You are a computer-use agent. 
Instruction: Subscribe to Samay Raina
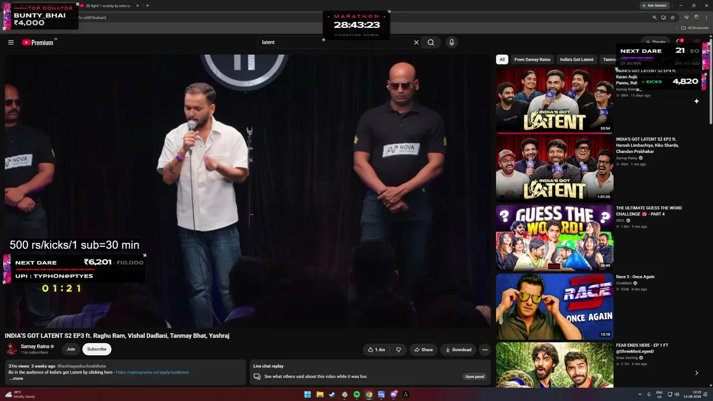coord(96,349)
